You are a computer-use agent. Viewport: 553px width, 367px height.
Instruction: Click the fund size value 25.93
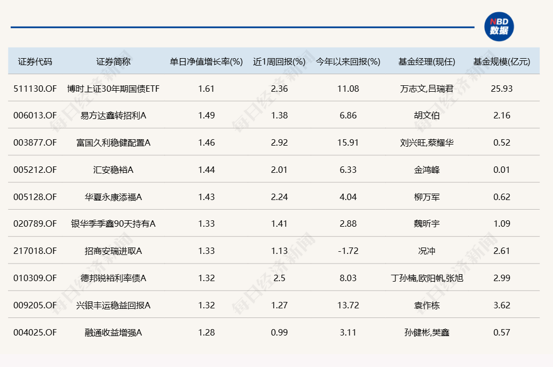click(502, 89)
